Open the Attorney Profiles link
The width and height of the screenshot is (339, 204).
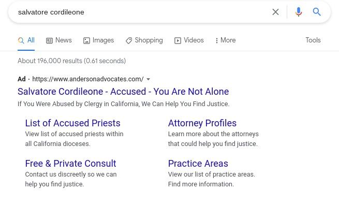(202, 123)
